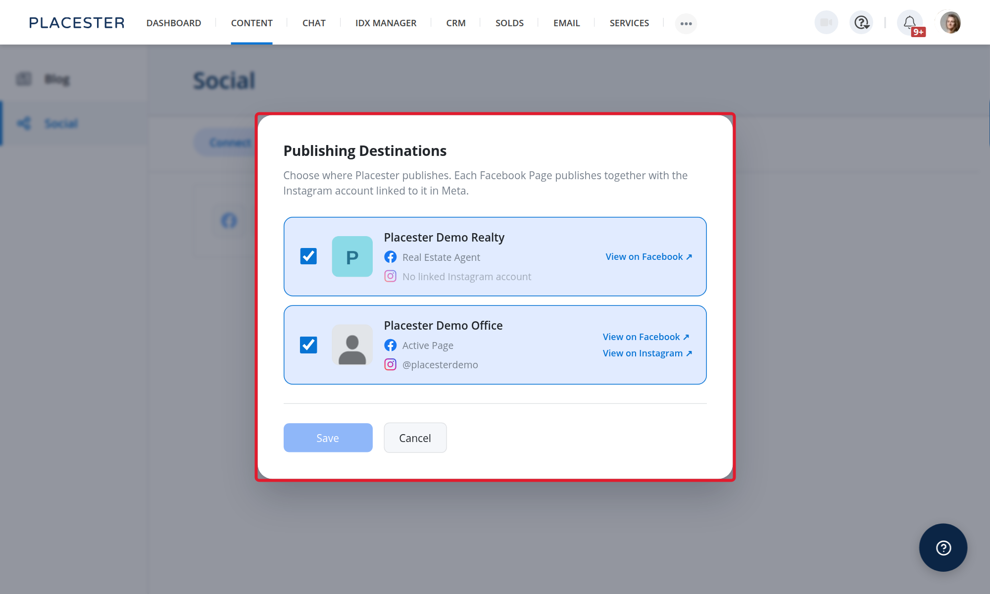Image resolution: width=990 pixels, height=594 pixels.
Task: Open the Solds section
Action: click(509, 23)
